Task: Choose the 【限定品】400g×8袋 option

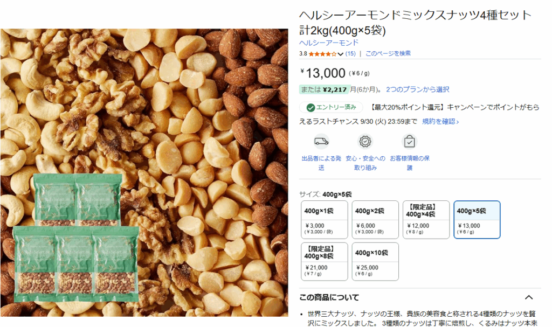Action: tap(324, 261)
